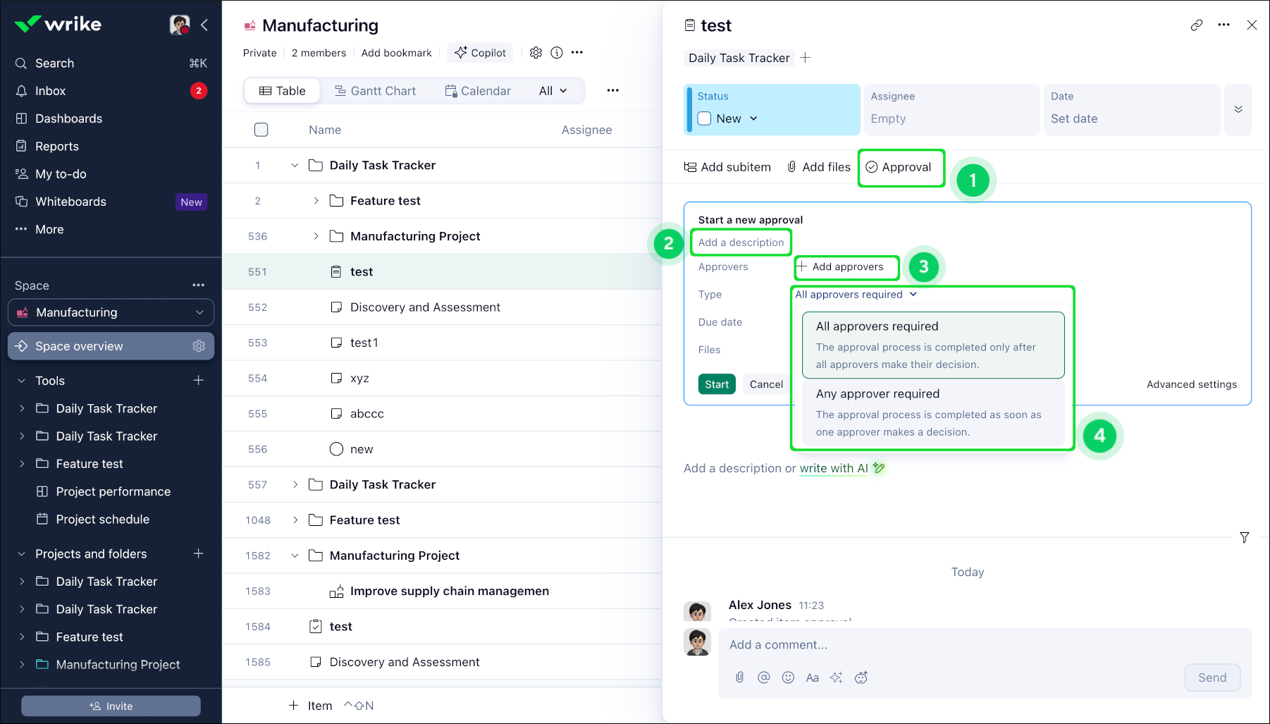Screen dimensions: 1270x724
Task: Open the Manufacturing space selector dropdown
Action: [111, 312]
